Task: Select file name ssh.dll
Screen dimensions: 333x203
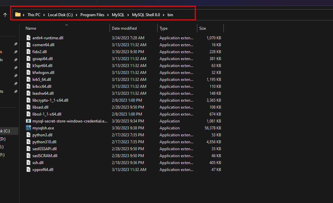Action: [x=38, y=163]
